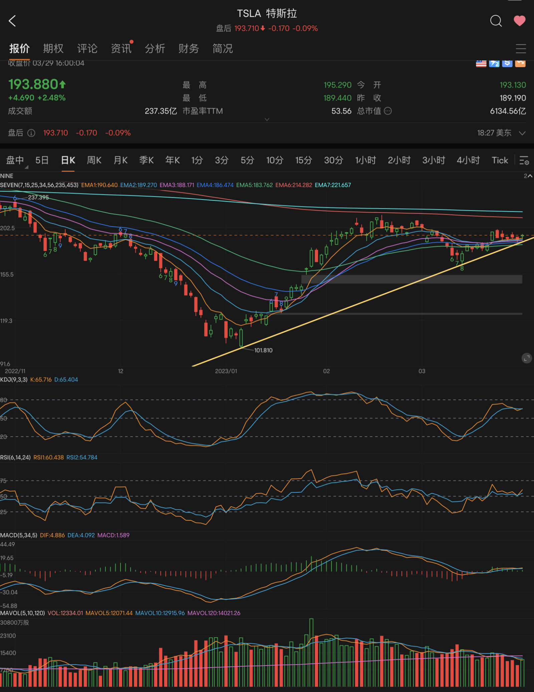Open SEVEN(7,15,25,34,56,235,453) indicator settings

(39, 185)
